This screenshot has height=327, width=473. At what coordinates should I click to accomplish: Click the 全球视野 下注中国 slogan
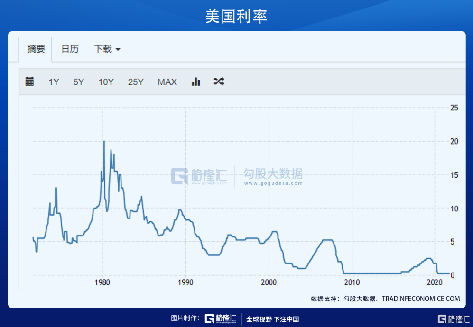coord(272,319)
